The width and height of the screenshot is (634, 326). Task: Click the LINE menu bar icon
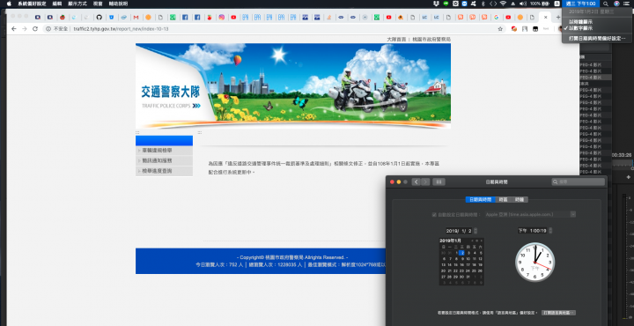446,4
